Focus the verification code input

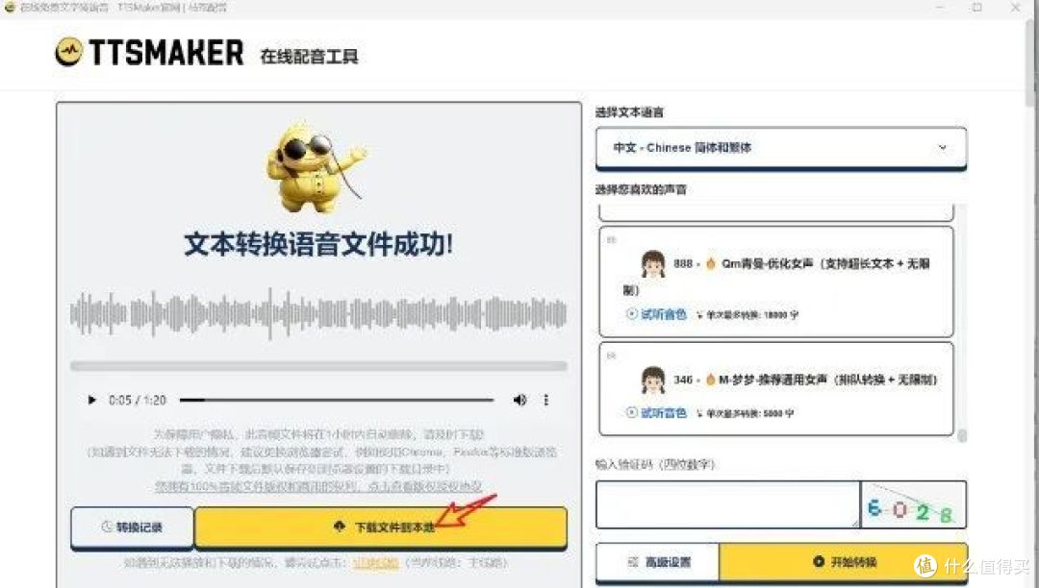click(x=727, y=504)
